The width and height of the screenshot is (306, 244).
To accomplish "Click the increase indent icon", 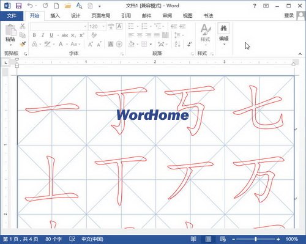I will coord(182,26).
